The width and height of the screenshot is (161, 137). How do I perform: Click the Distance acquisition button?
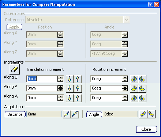[15, 114]
